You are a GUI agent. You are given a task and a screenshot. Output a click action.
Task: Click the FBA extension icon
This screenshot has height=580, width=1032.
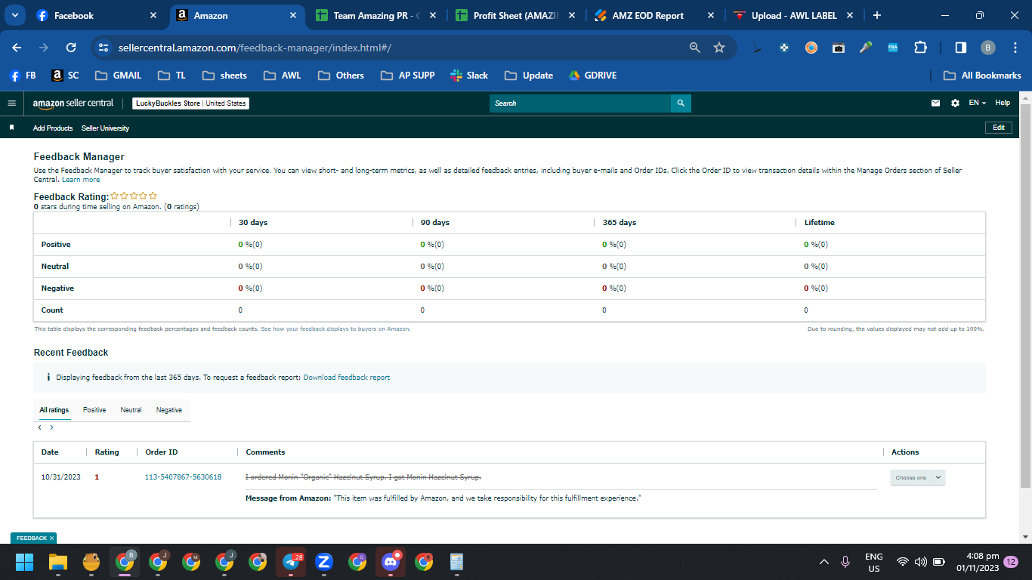tap(893, 48)
